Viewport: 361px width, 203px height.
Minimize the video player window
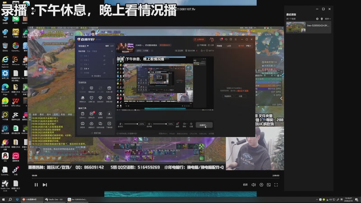317,9
